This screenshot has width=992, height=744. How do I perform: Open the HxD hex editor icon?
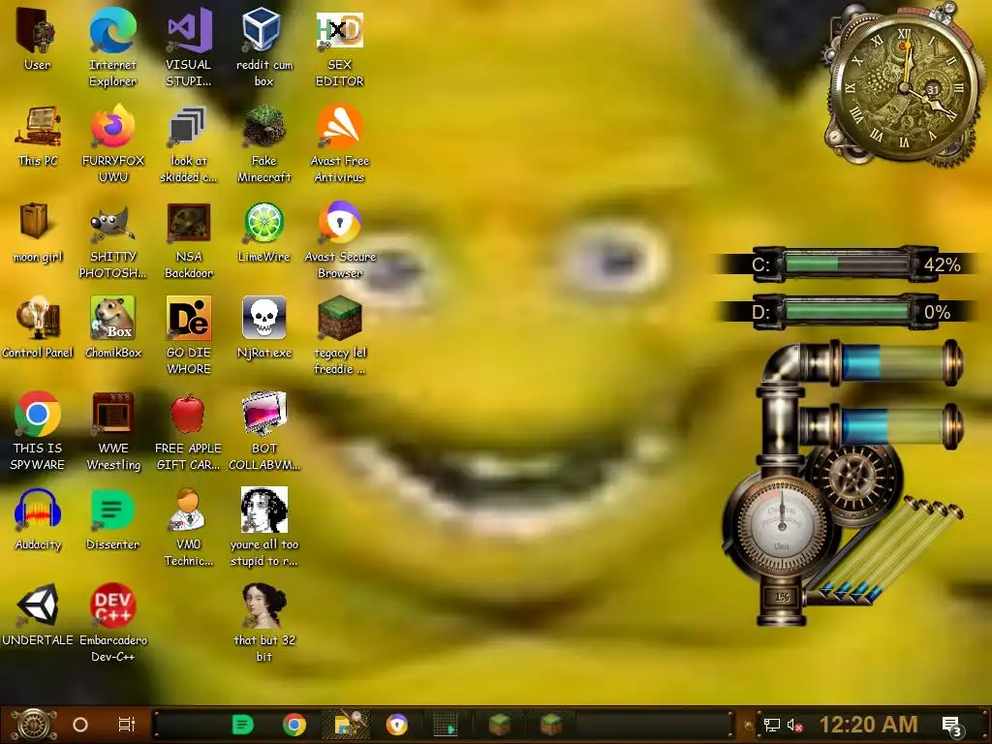point(339,30)
